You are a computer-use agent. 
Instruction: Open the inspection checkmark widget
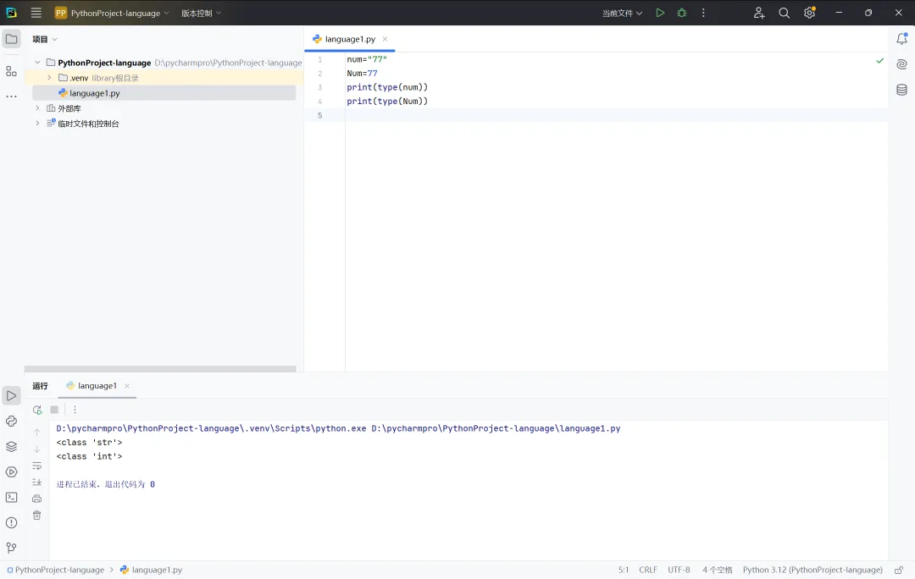(x=879, y=61)
